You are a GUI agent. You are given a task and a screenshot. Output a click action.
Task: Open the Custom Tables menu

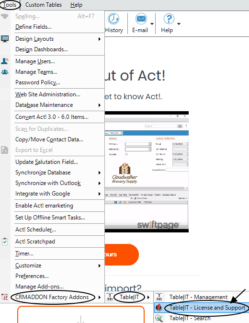[44, 5]
